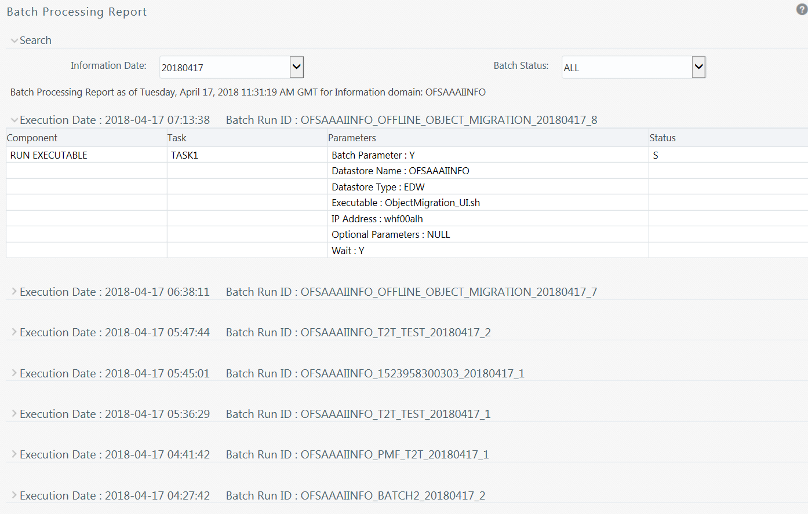Click the TASK1 task name
The height and width of the screenshot is (514, 808).
pyautogui.click(x=184, y=155)
